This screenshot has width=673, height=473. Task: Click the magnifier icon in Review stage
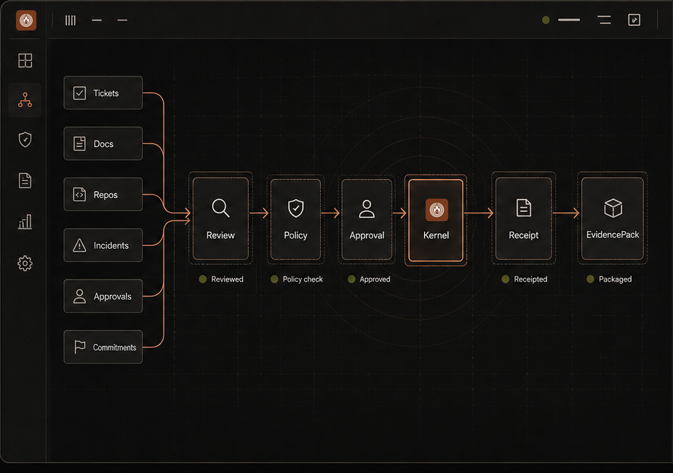tap(220, 207)
